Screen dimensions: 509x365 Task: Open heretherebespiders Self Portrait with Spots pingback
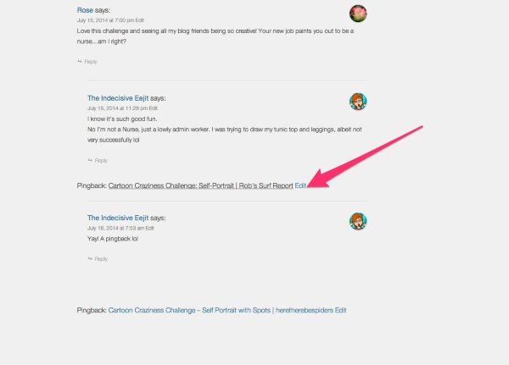click(221, 310)
